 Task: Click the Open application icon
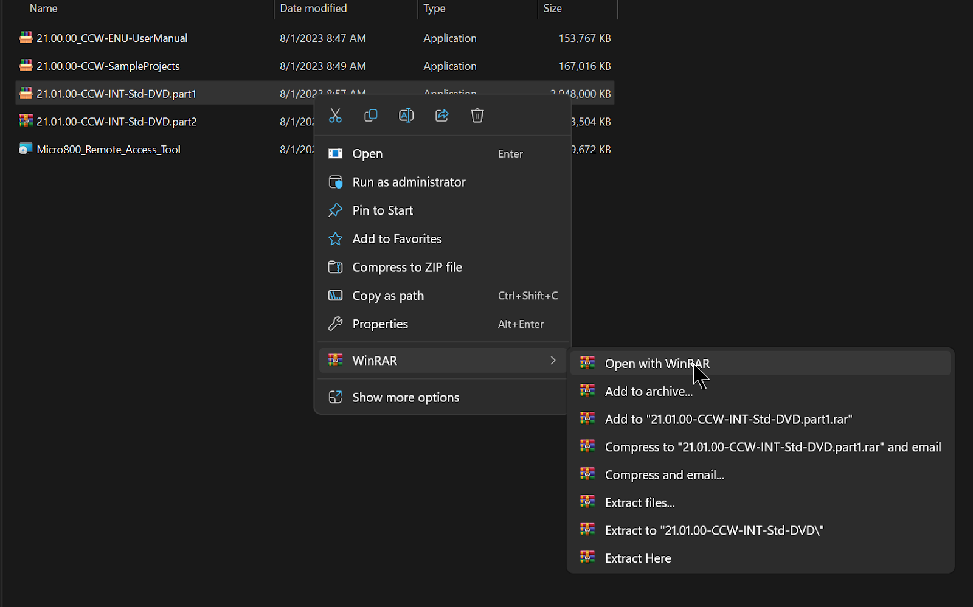(335, 153)
